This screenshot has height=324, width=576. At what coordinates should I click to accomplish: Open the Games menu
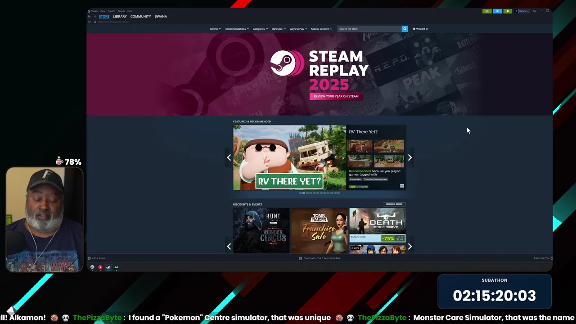click(x=121, y=11)
